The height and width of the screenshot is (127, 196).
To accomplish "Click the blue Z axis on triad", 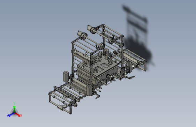I will click(12, 114).
